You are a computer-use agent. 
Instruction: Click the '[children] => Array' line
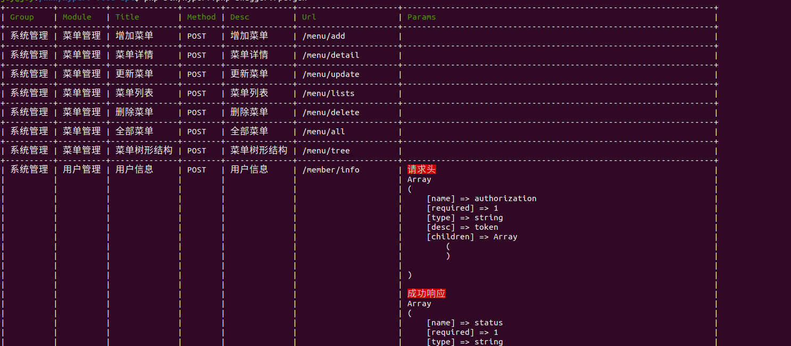click(x=472, y=237)
